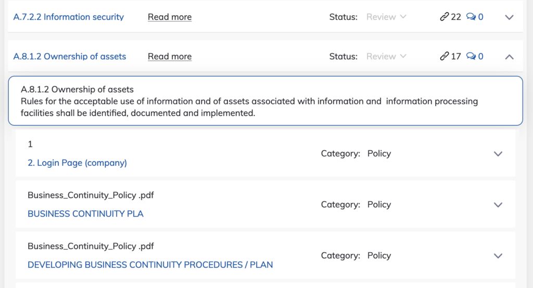
Task: Open comments icon in A.8.1.2 Ownership row
Action: 471,56
